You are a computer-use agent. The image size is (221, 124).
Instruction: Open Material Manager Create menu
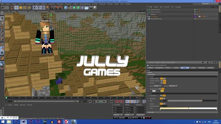10,105
